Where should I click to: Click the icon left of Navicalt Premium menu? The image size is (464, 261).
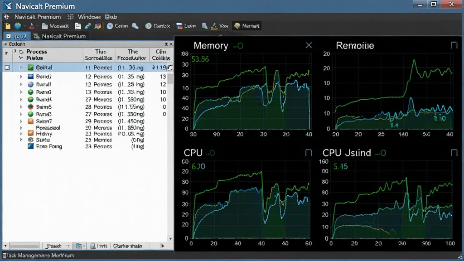click(x=7, y=17)
